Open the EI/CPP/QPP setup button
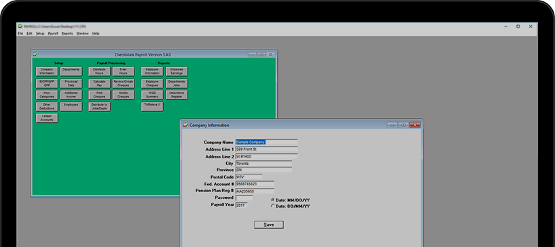 click(47, 83)
